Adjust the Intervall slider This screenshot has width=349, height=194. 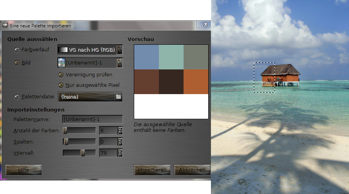pyautogui.click(x=79, y=153)
